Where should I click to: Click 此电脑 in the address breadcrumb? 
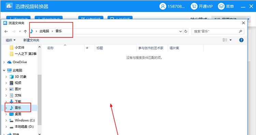(44, 31)
